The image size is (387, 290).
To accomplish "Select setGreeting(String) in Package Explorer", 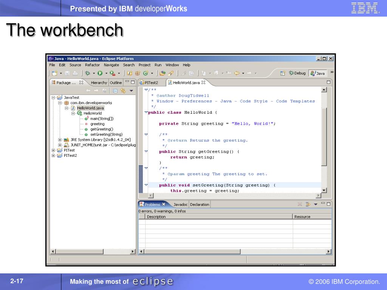I will coord(106,134).
